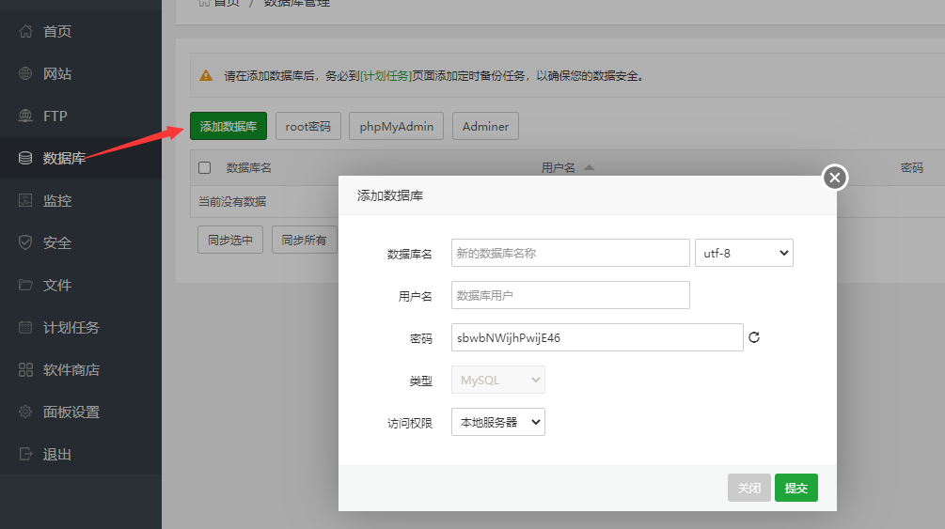Regenerate password with the refresh icon

[x=753, y=337]
